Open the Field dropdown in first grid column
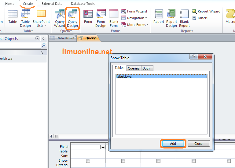 103,147
